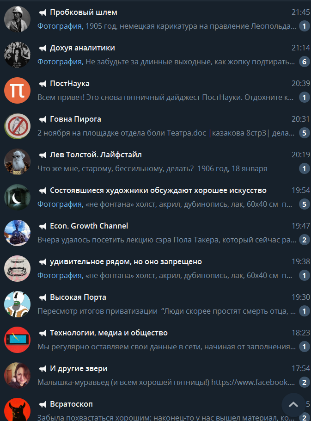Open the crescent moon avatar channel
This screenshot has width=311, height=421.
pyautogui.click(x=17, y=198)
